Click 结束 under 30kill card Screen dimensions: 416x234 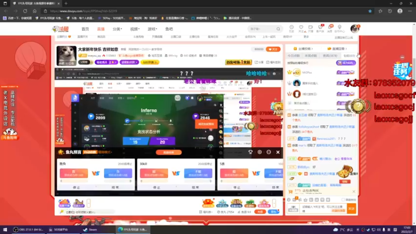(x=196, y=187)
